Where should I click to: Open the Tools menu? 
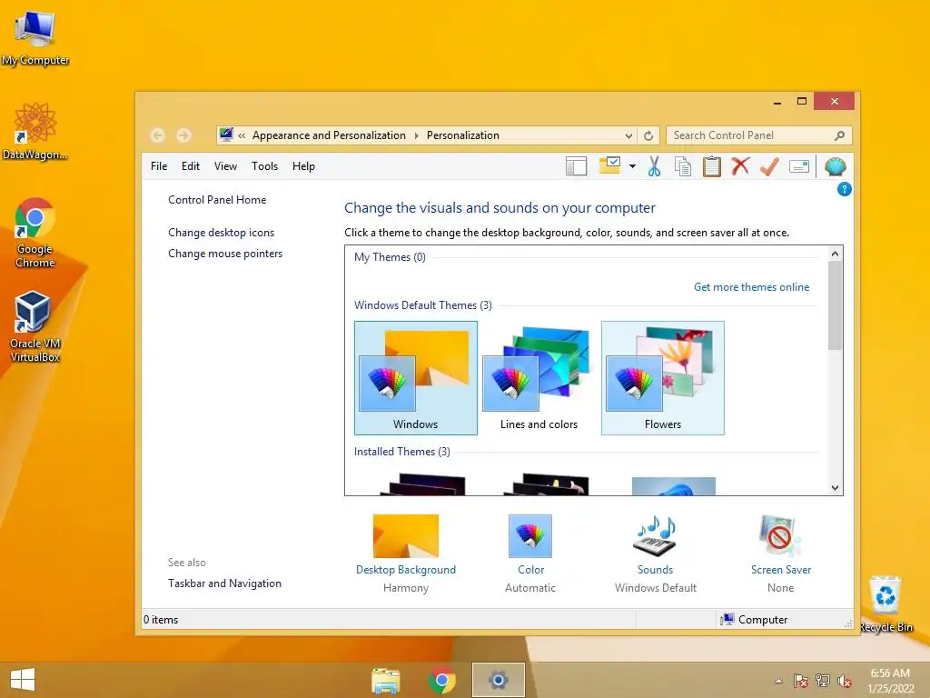(x=264, y=166)
